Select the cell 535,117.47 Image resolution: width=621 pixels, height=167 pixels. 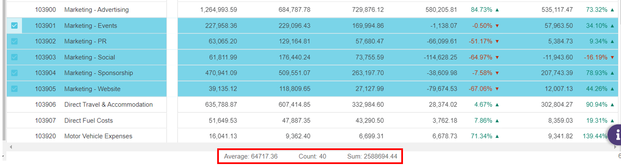557,10
